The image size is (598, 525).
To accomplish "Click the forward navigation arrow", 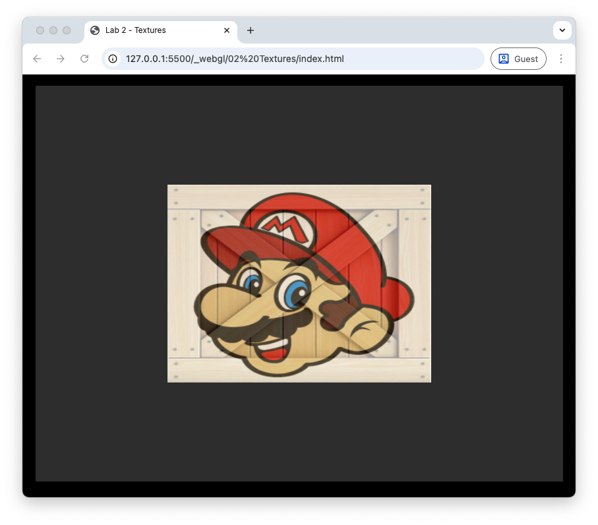I will click(x=61, y=59).
